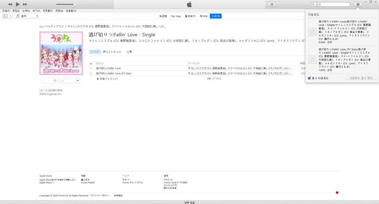Select the 1.6MB completed download item
379x204 pixels.
pyautogui.click(x=342, y=60)
